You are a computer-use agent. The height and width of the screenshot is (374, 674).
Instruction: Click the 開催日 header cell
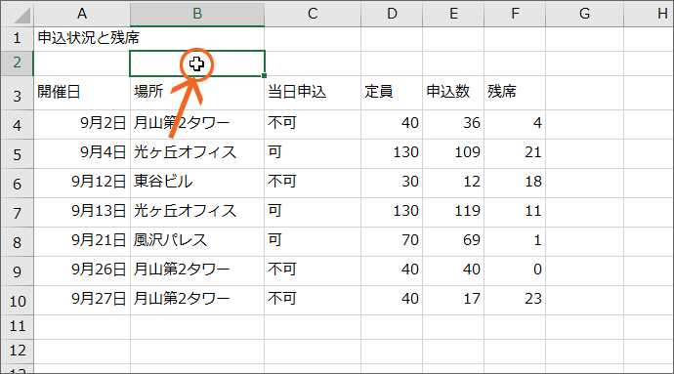pyautogui.click(x=82, y=93)
